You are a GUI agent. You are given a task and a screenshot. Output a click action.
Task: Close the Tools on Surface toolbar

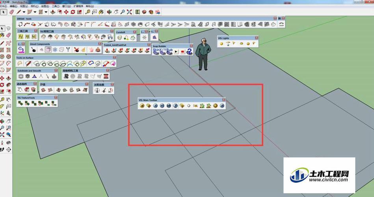click(x=114, y=58)
